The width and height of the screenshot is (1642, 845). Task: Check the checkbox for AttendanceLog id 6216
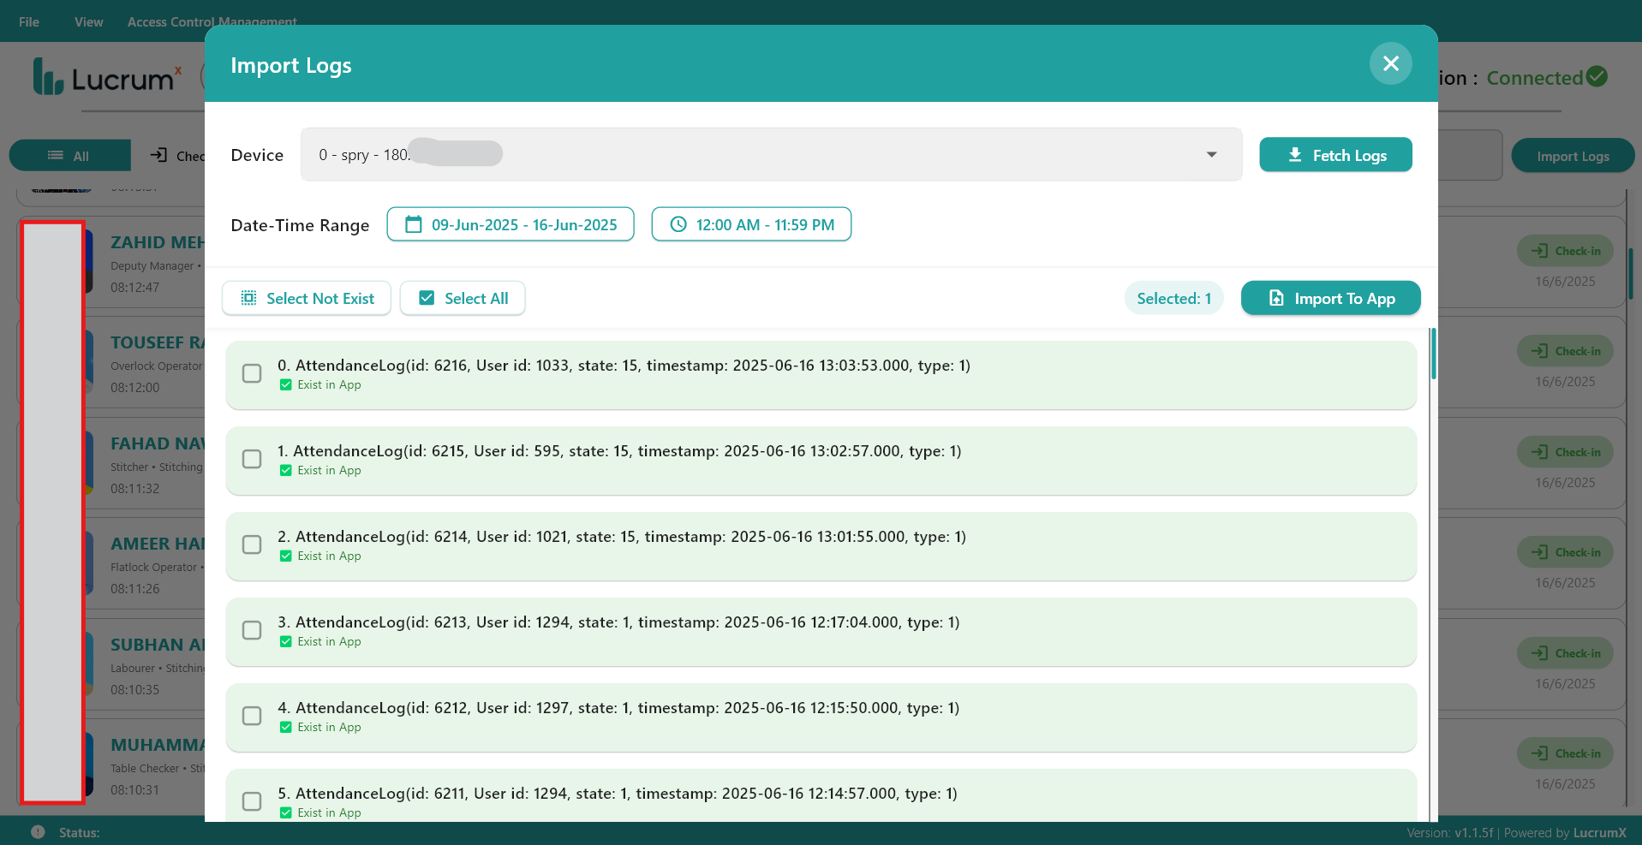pos(251,373)
